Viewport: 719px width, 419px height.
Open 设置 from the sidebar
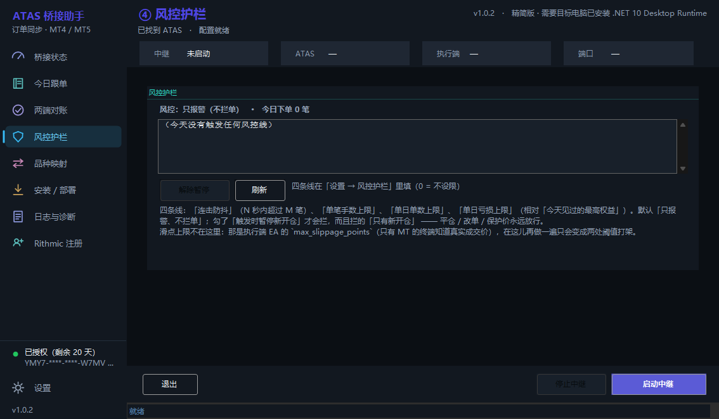pos(63,388)
